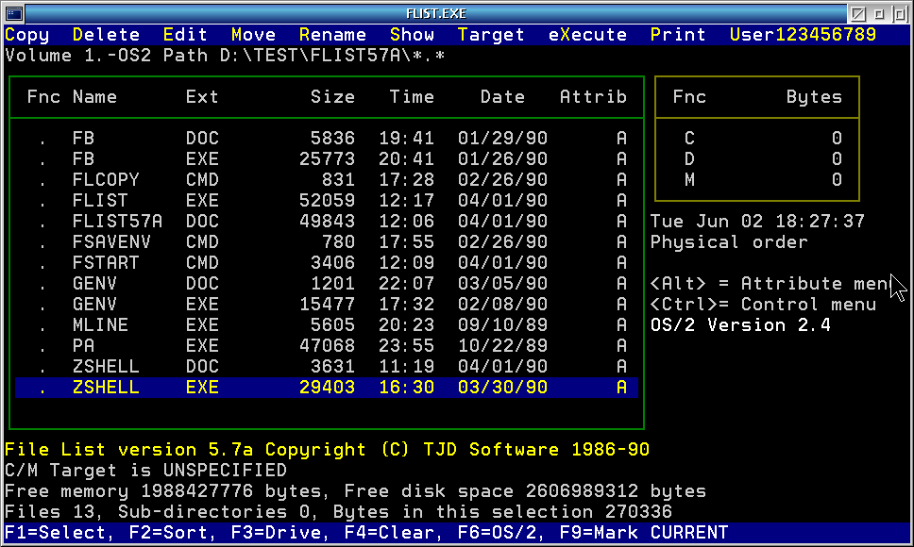
Task: Click the File List version 5.7a copyright line
Action: pyautogui.click(x=327, y=450)
